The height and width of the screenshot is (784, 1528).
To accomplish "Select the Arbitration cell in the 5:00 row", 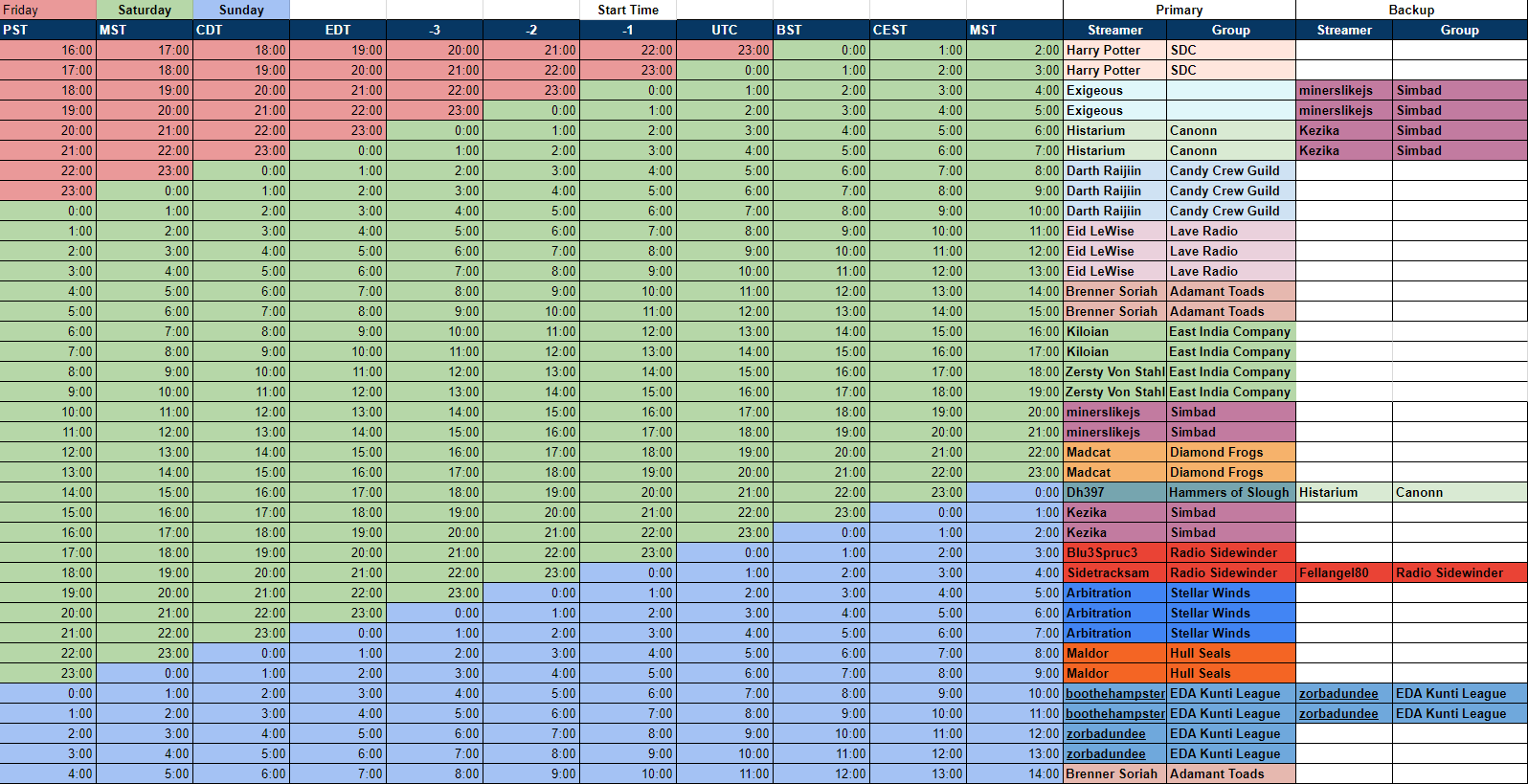I will (x=1114, y=593).
